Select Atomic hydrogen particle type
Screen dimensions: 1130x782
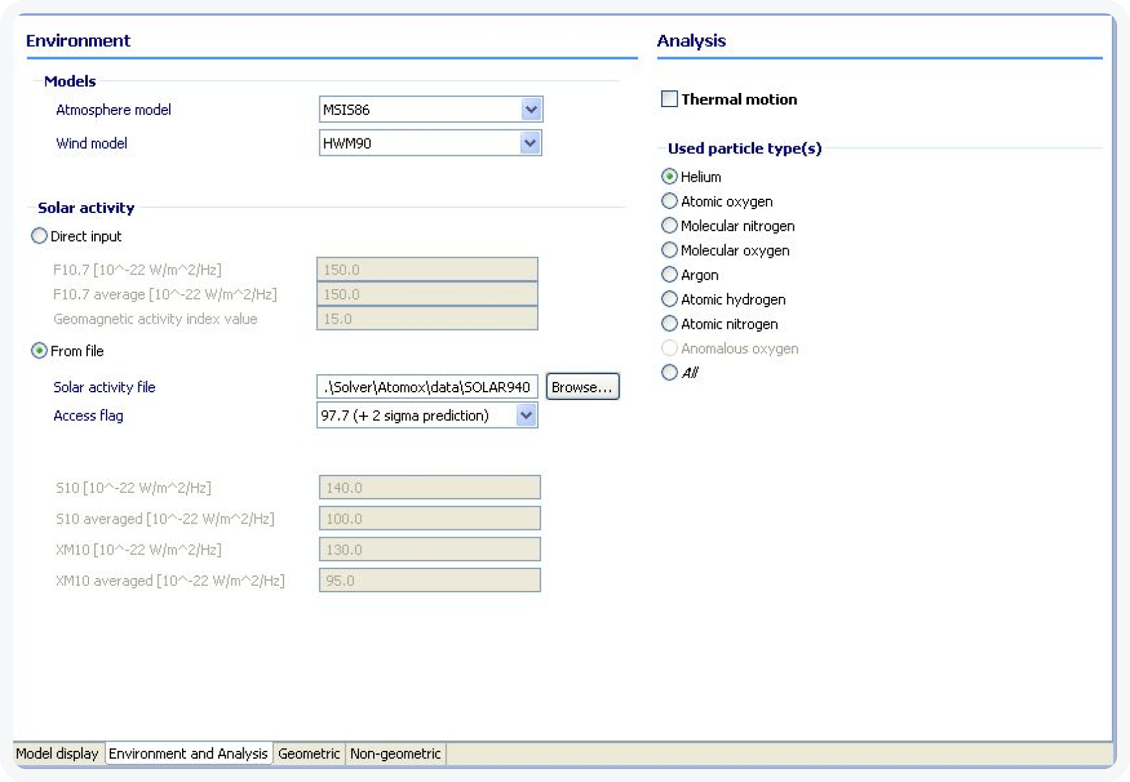(x=670, y=299)
